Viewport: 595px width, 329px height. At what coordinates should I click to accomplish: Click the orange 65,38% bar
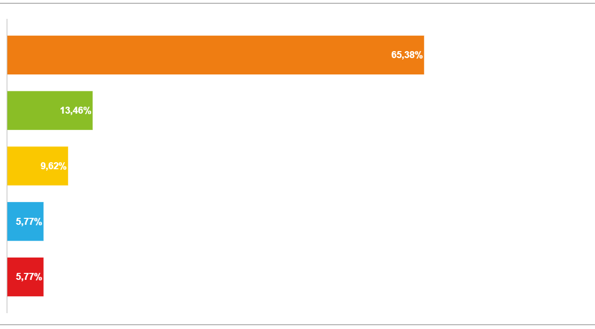216,55
